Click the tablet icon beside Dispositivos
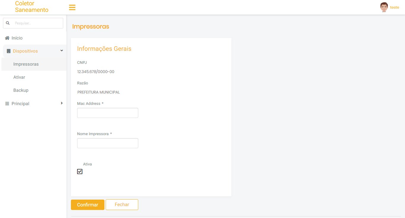Image resolution: width=405 pixels, height=218 pixels. [9, 51]
